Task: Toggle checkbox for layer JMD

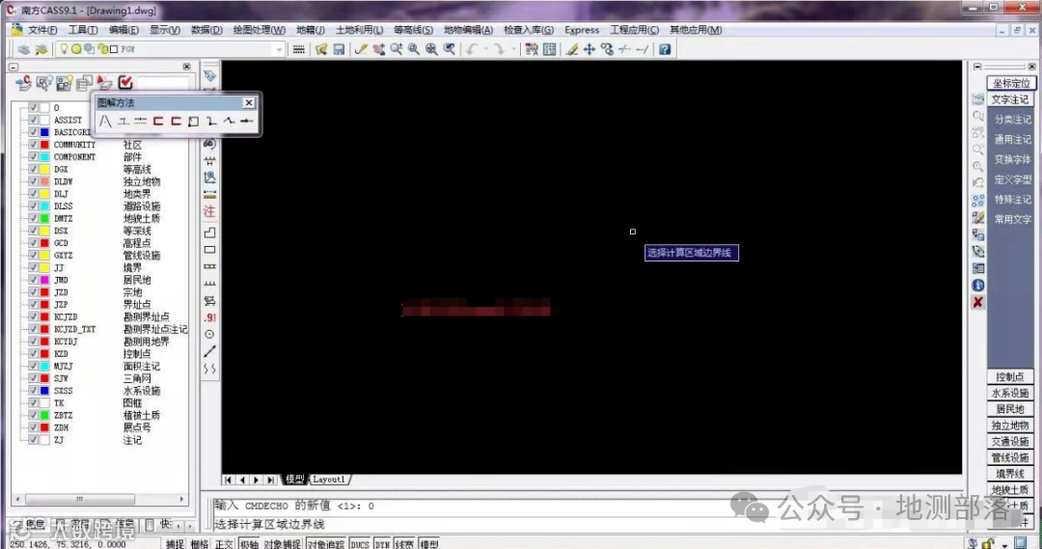Action: (x=33, y=280)
